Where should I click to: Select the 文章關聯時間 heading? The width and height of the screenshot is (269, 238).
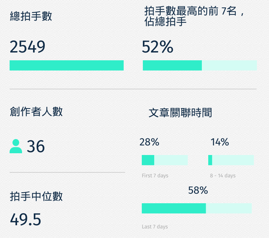(x=180, y=113)
